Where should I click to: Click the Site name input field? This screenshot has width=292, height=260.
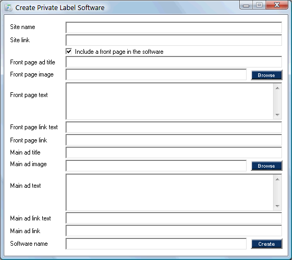174,27
